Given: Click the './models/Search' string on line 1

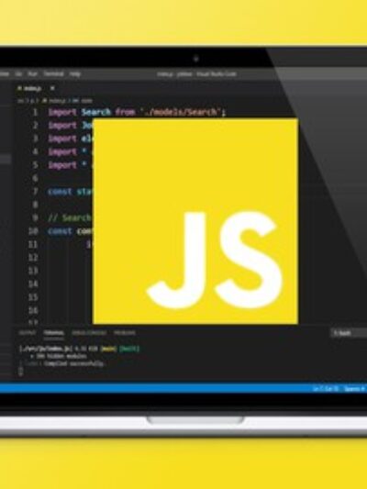Looking at the screenshot, I should (182, 112).
